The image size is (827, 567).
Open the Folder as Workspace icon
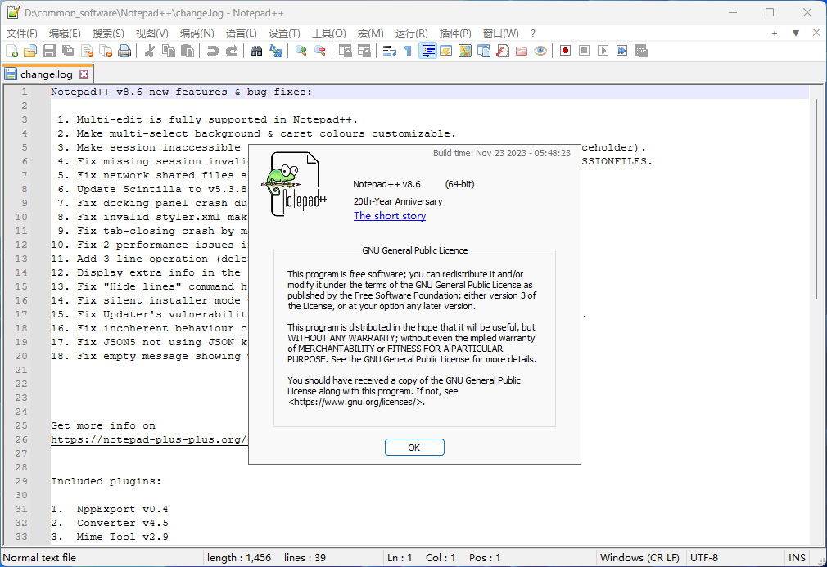[522, 51]
